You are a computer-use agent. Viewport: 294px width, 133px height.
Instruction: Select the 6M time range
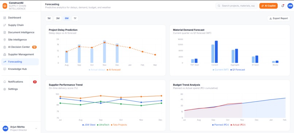[66, 18]
